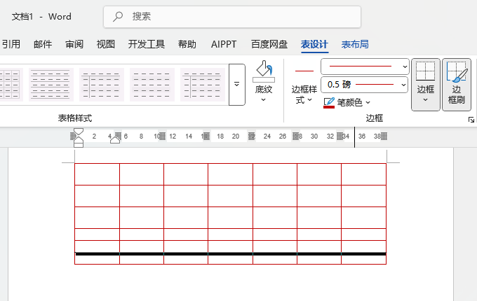
Task: Click the 底纹 shading paint bucket icon
Action: [x=264, y=71]
